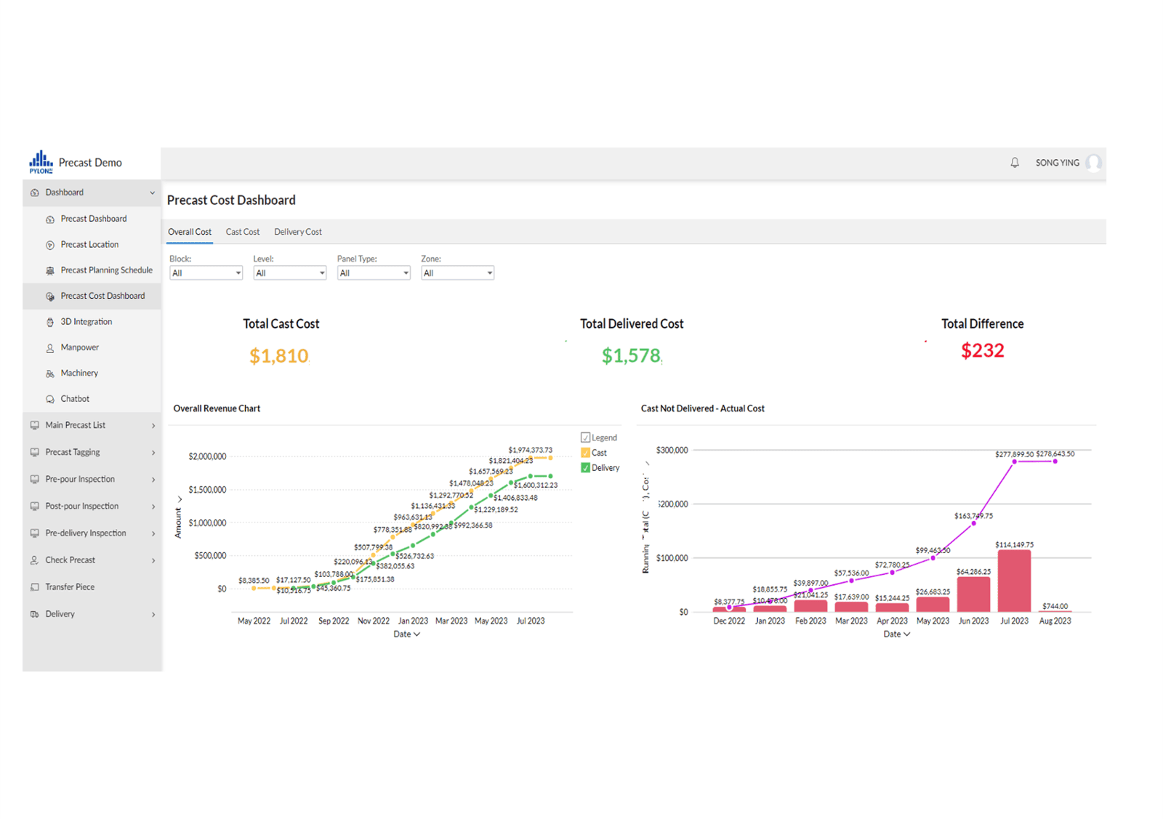Click the Jul 2023 bar $114,149.75
The image size is (1163, 819).
tap(1014, 581)
